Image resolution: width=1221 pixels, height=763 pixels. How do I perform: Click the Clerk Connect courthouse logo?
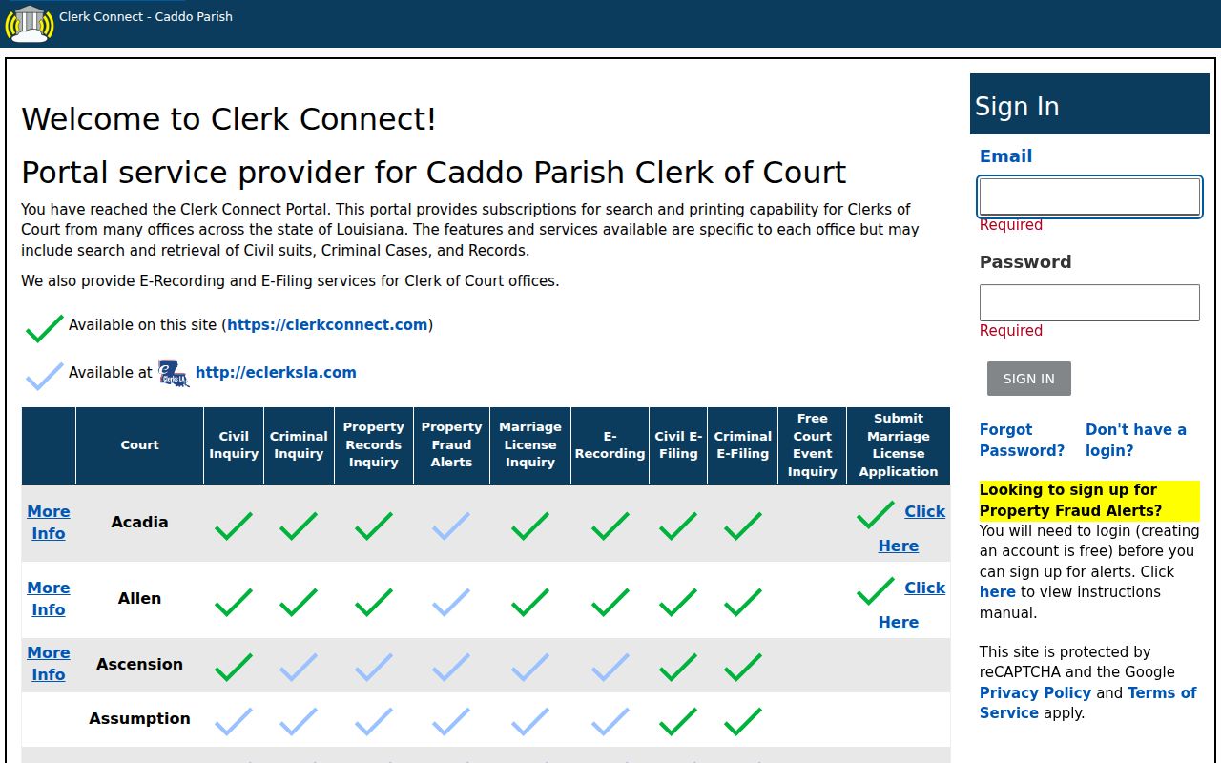click(30, 24)
